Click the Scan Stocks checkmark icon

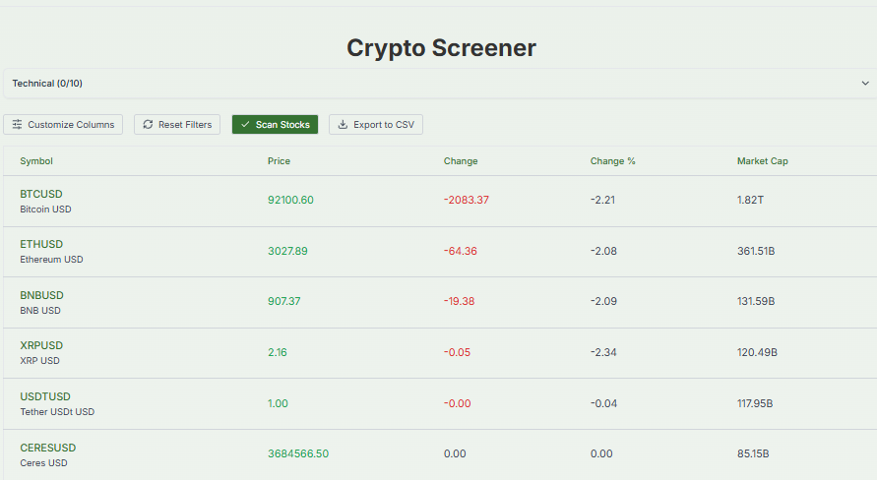point(245,124)
